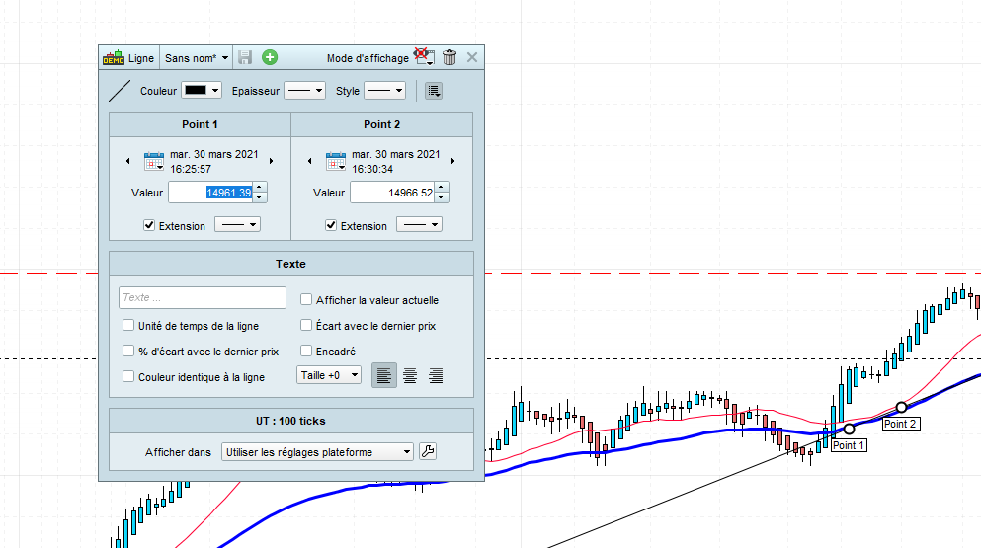Viewport: 981px width, 548px height.
Task: Click the green plus add icon
Action: pyautogui.click(x=270, y=57)
